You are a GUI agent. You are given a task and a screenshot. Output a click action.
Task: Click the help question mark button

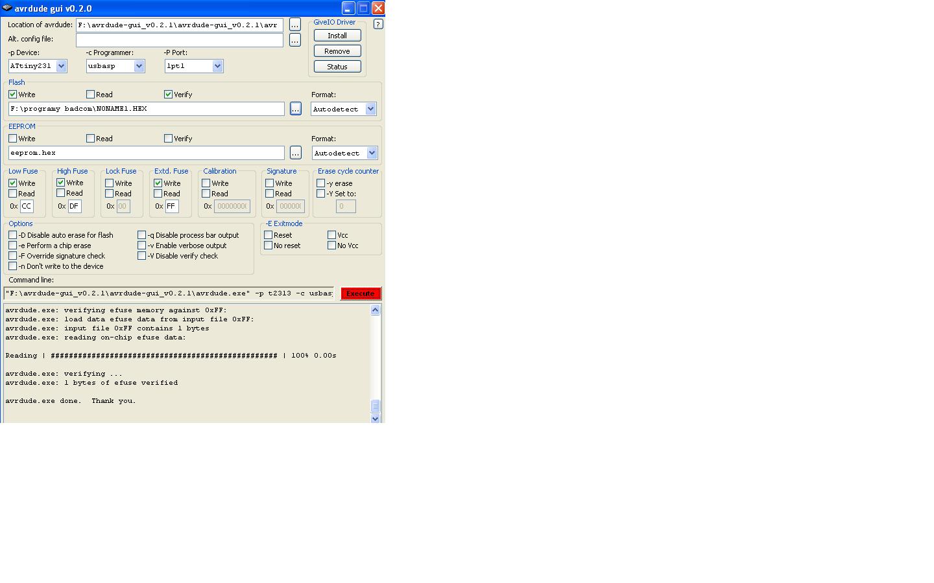tap(378, 24)
